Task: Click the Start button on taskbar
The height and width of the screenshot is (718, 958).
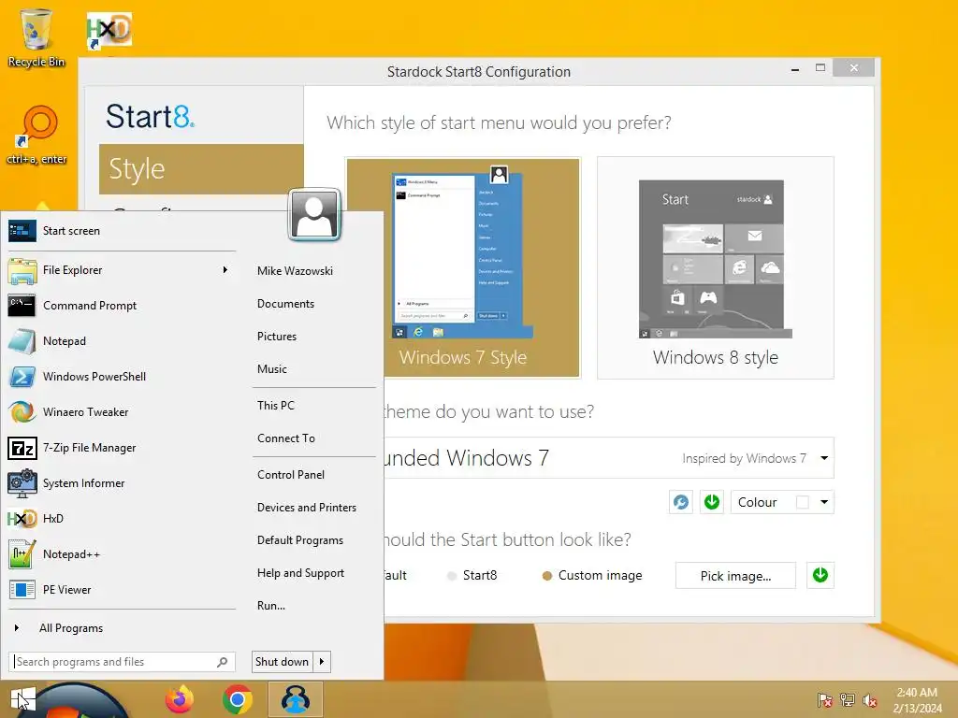Action: pos(22,699)
